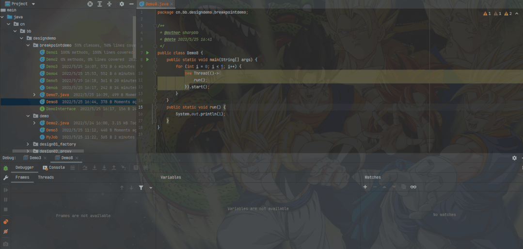Click the Step Out icon
This screenshot has width=523, height=249.
[114, 167]
